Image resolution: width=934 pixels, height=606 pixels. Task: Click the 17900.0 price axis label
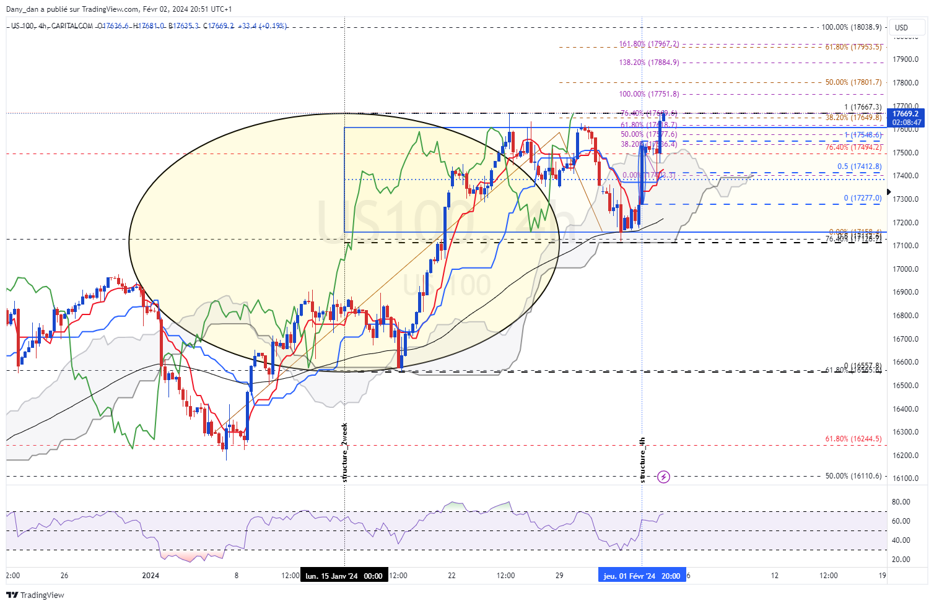coord(906,59)
